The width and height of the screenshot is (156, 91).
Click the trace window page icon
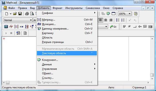click(x=25, y=33)
